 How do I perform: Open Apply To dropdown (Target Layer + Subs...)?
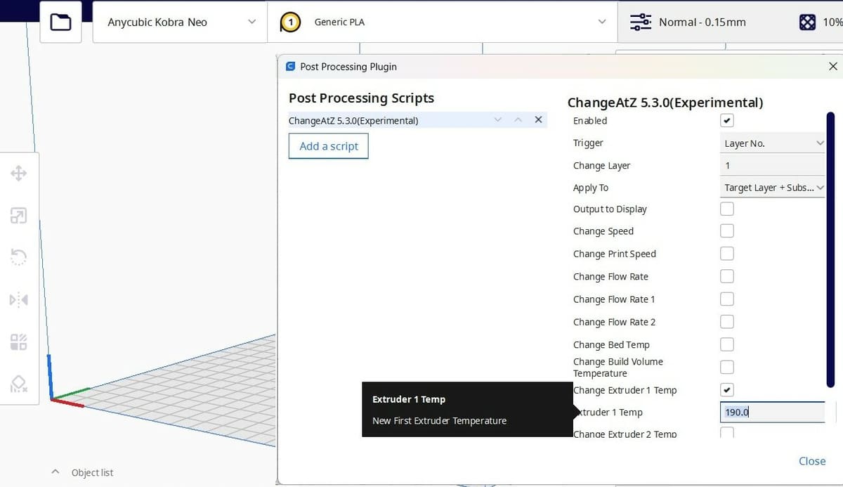click(x=773, y=188)
